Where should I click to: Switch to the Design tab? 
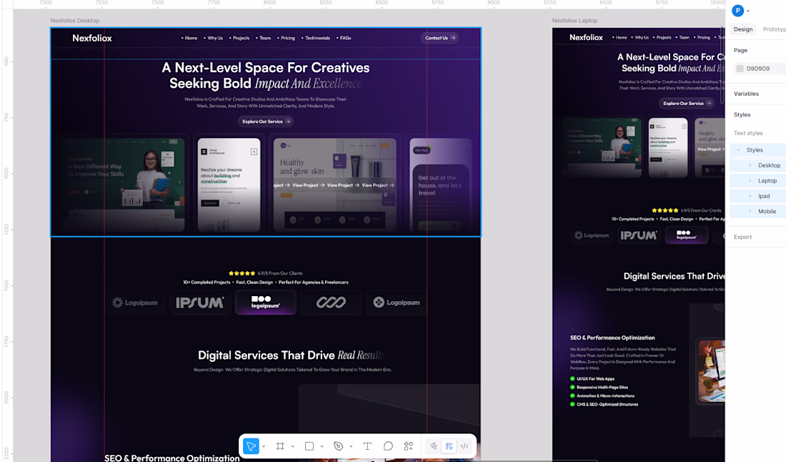tap(743, 29)
